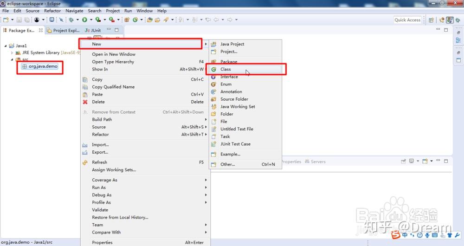
Task: Click the Next Annotation toolbar icon
Action: pyautogui.click(x=181, y=20)
